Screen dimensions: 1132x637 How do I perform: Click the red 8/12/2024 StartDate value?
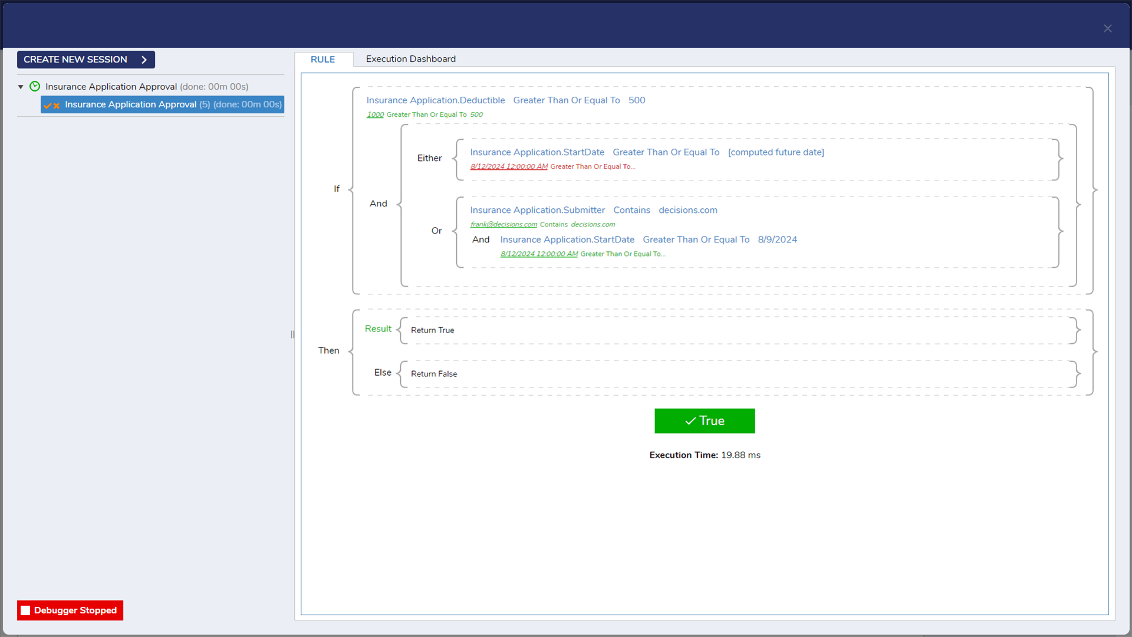509,167
